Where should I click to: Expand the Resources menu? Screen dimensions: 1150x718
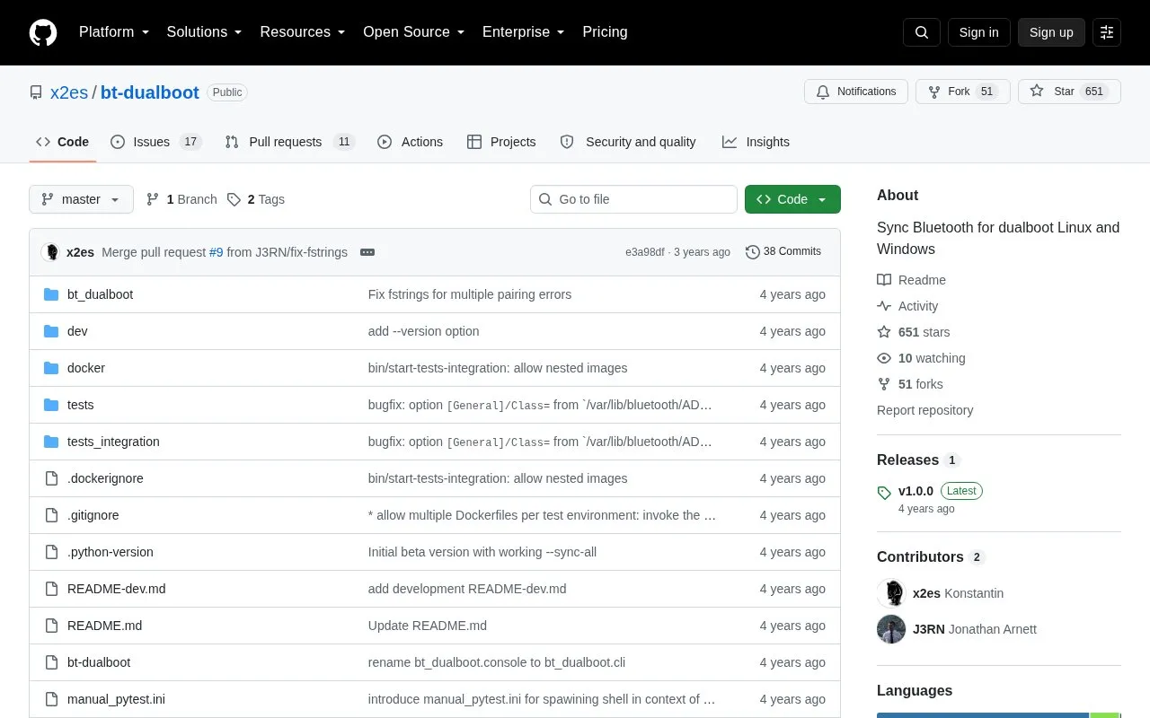[x=303, y=32]
